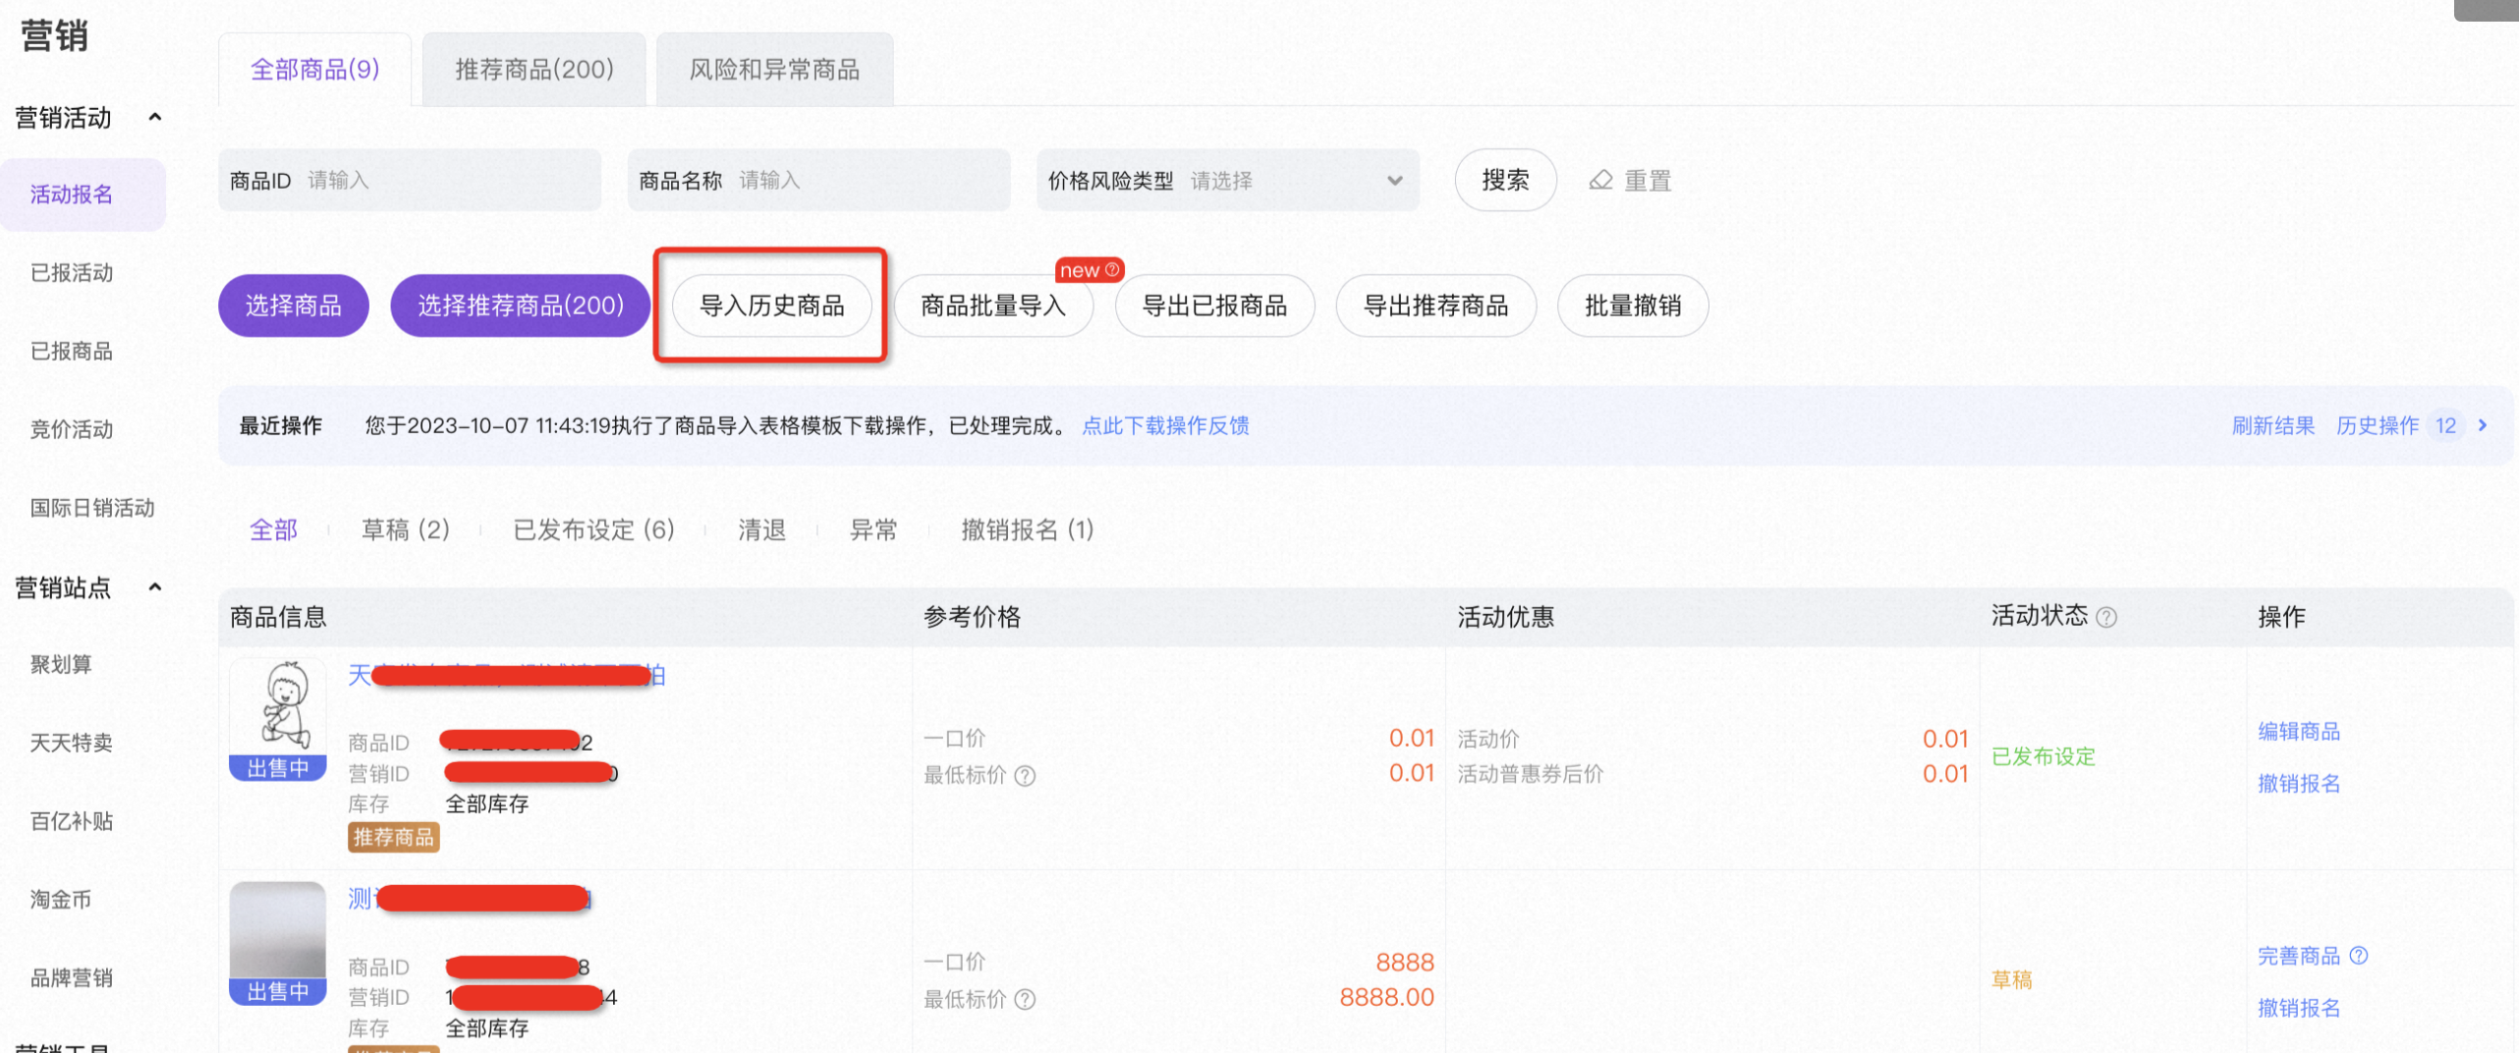Image resolution: width=2519 pixels, height=1053 pixels.
Task: Click 撤销报名 for the 草稿 product
Action: click(2299, 1008)
